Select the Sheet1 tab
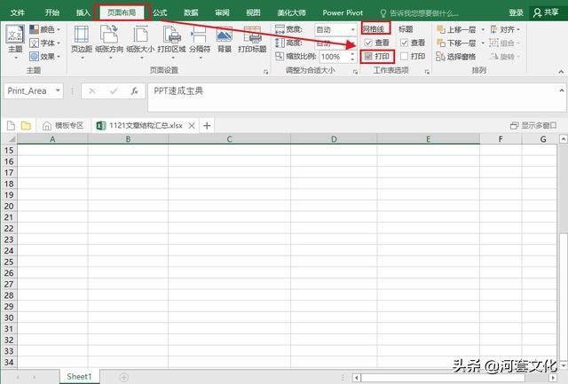 [x=79, y=376]
